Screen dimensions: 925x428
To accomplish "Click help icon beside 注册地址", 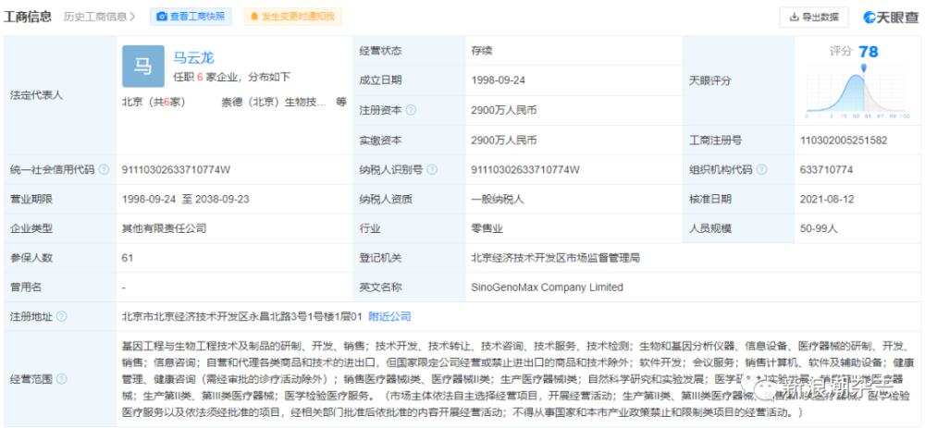I will tap(61, 316).
